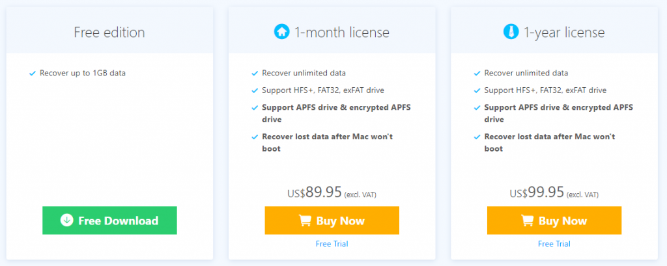Image resolution: width=667 pixels, height=266 pixels.
Task: Select the 1-year license heading text
Action: pyautogui.click(x=564, y=33)
